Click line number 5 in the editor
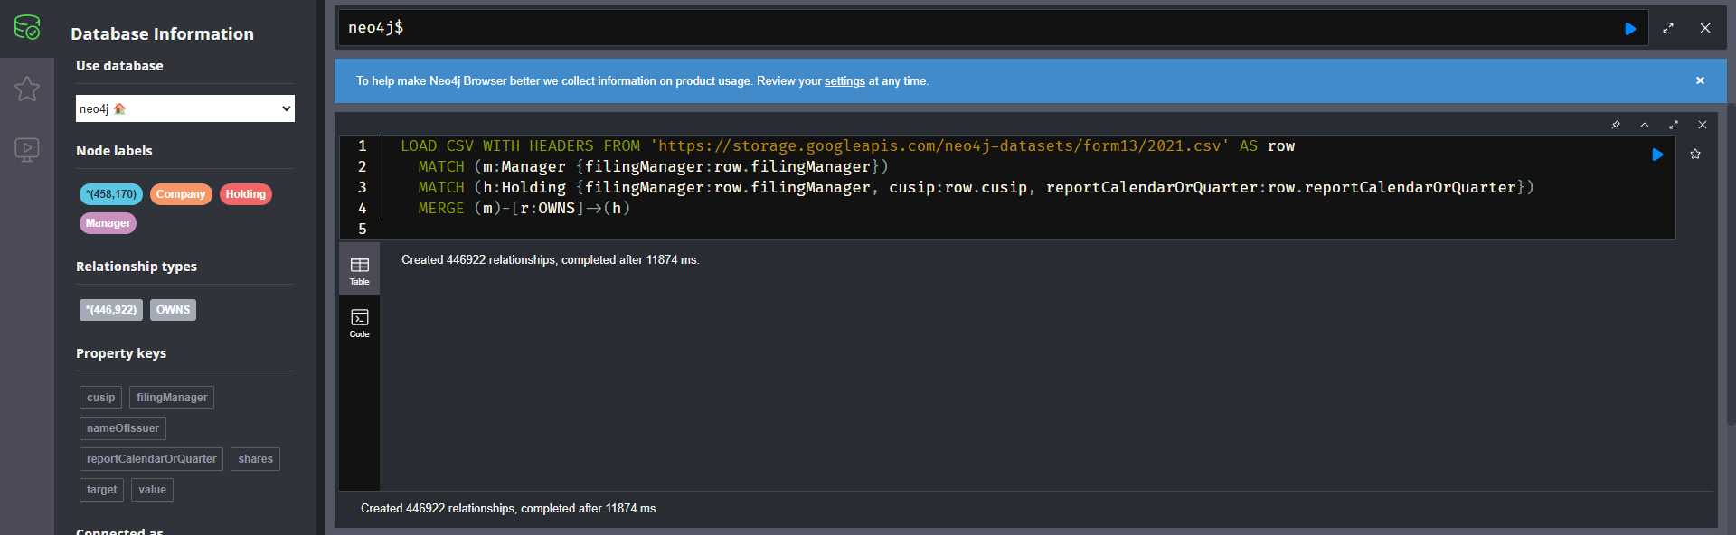 click(x=363, y=229)
